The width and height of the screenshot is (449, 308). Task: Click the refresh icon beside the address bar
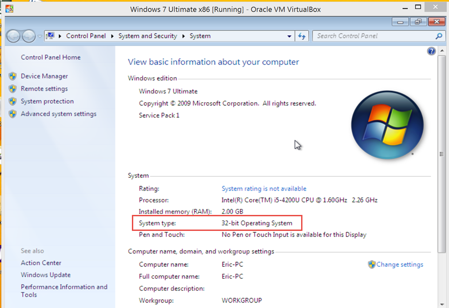pos(302,36)
